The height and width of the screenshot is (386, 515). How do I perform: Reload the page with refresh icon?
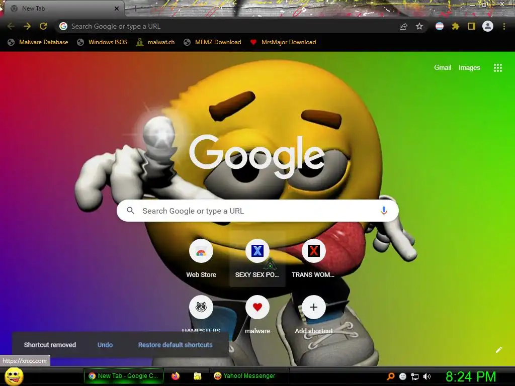(x=43, y=26)
